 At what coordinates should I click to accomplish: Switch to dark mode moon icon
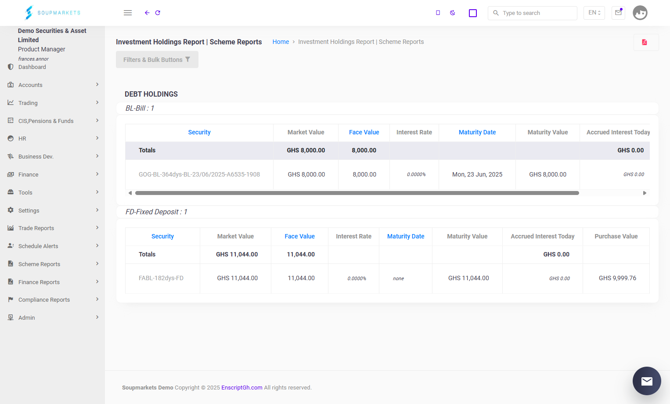[x=453, y=13]
